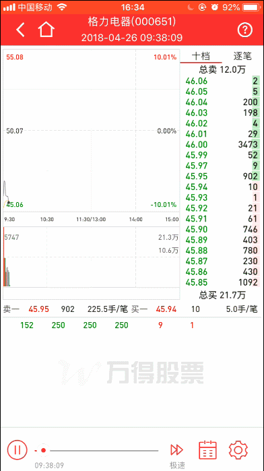Tap the 2018-04-26 09:38:09 timestamp in header
This screenshot has width=264, height=471.
[x=132, y=38]
